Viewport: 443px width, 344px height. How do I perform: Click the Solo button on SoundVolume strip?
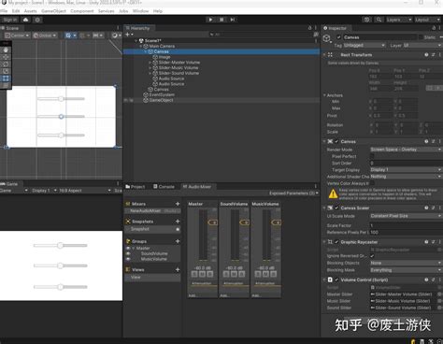point(226,274)
